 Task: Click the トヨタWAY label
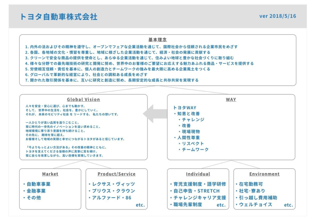pyautogui.click(x=185, y=108)
